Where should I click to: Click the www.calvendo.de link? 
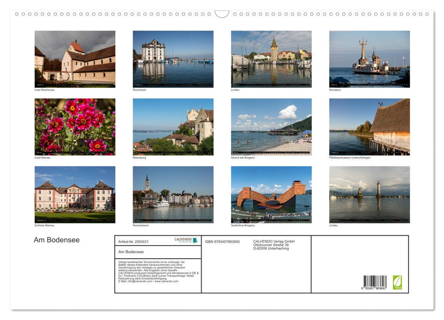pos(166,281)
